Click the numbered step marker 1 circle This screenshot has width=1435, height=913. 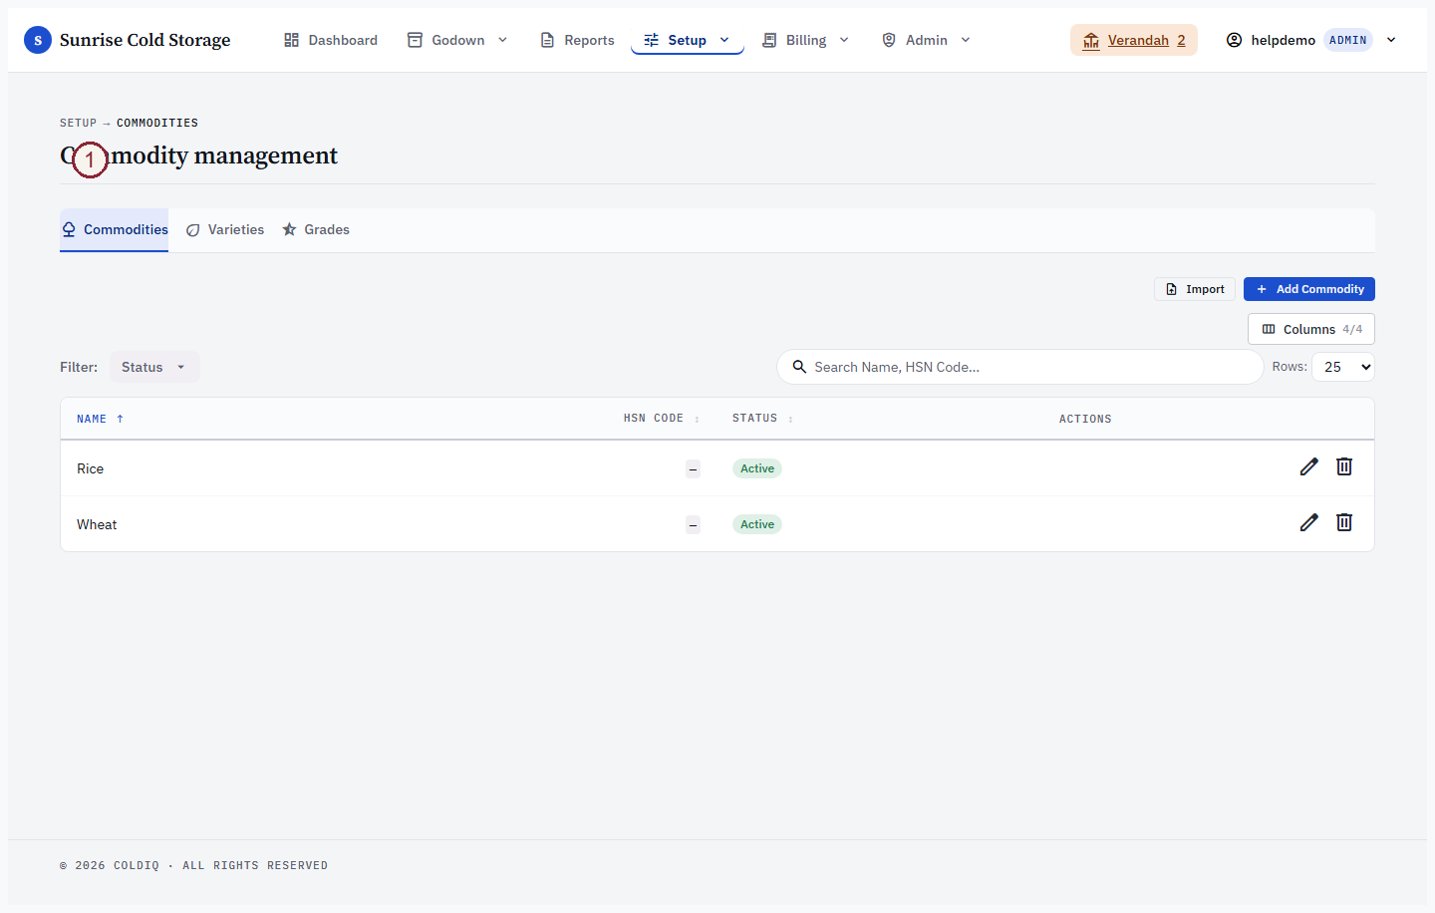pos(90,159)
